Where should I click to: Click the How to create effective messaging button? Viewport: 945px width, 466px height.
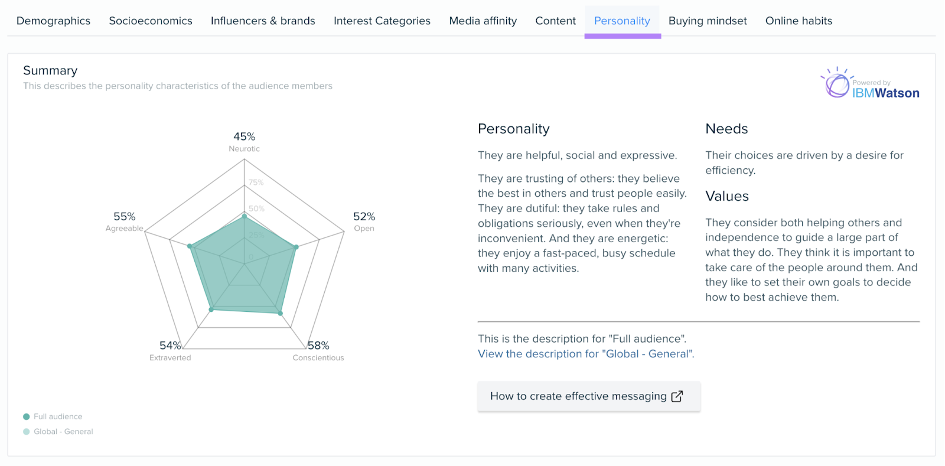click(x=588, y=396)
